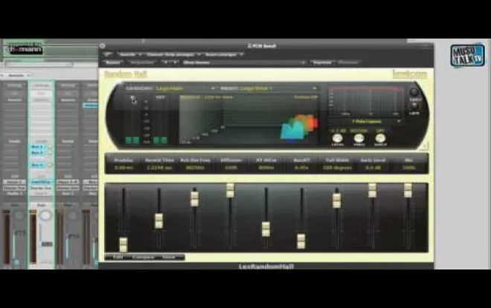Image resolution: width=491 pixels, height=308 pixels.
Task: Click the EQ Level knob
Action: tap(337, 138)
